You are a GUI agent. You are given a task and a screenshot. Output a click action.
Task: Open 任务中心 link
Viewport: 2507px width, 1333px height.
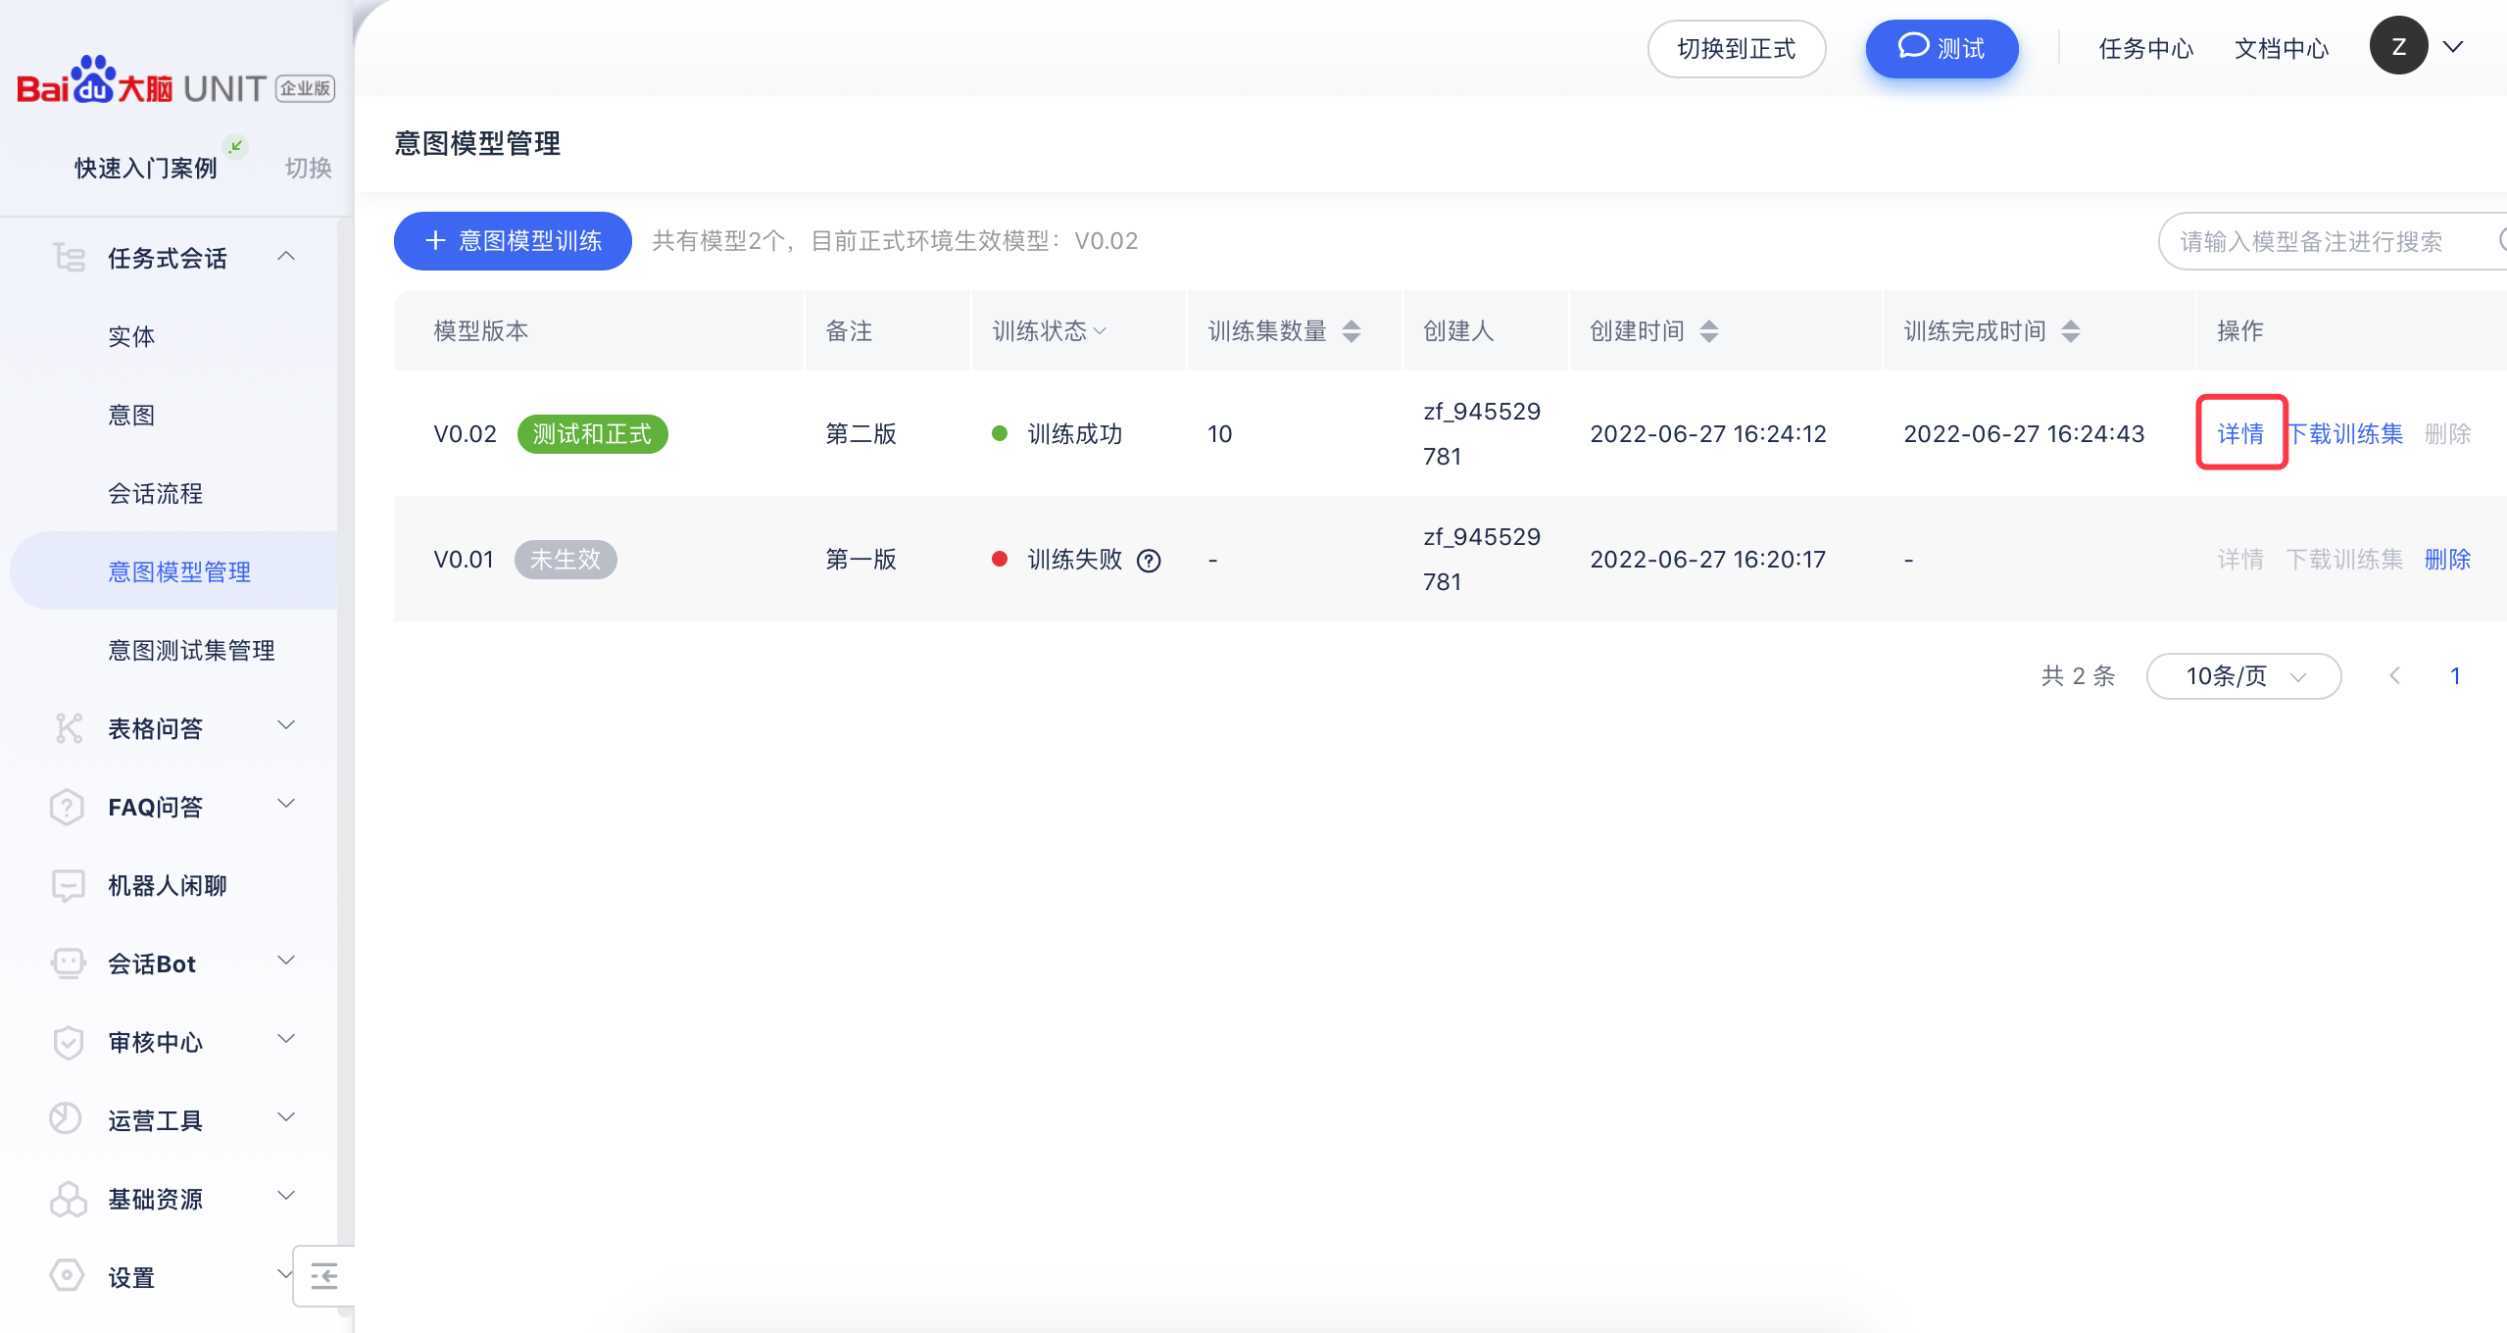[x=2146, y=49]
